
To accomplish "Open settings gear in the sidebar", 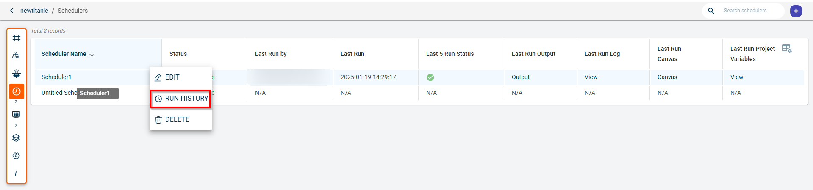I will coord(16,156).
